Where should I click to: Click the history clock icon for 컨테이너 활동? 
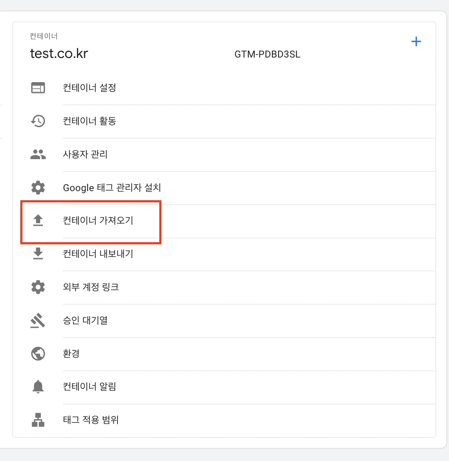coord(38,121)
